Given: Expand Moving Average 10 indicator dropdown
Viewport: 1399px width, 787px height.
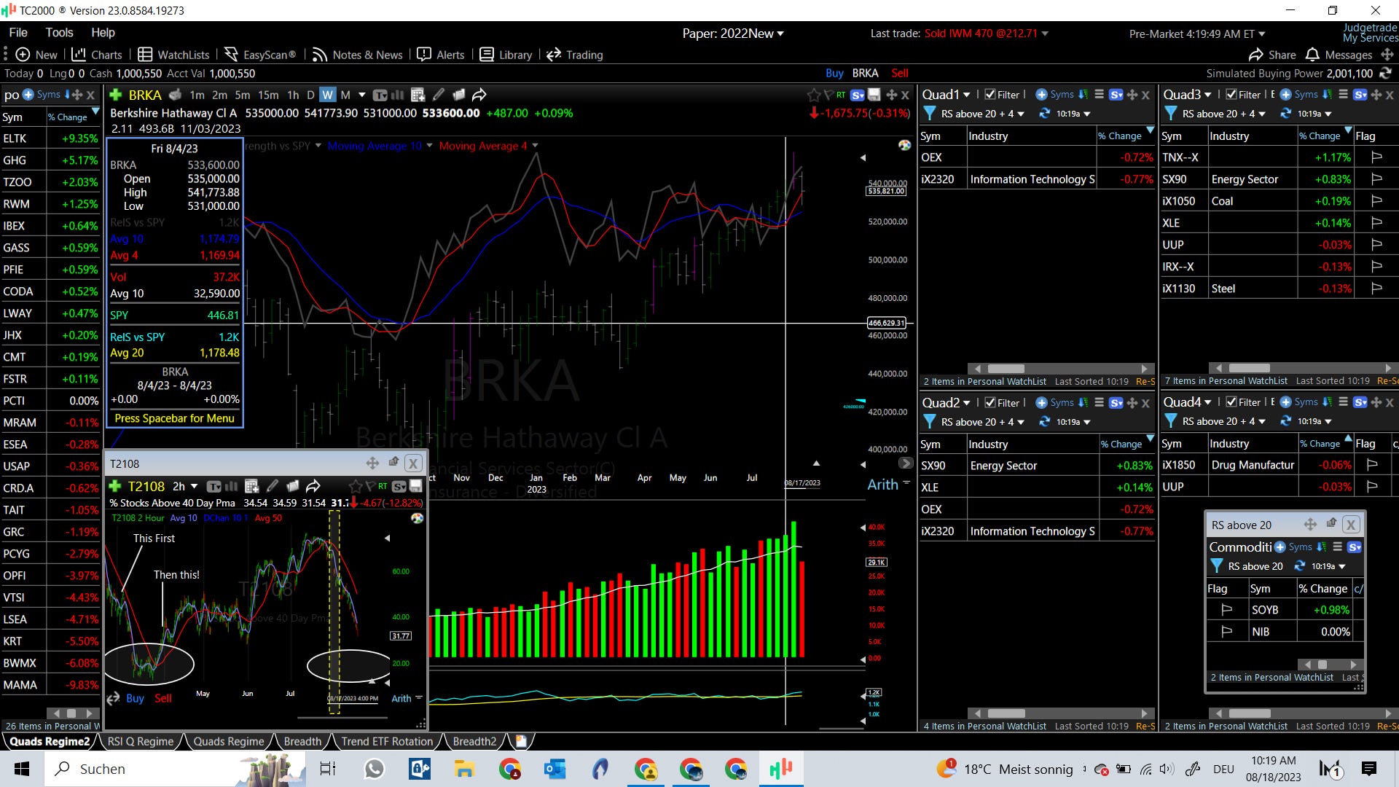Looking at the screenshot, I should (x=429, y=146).
